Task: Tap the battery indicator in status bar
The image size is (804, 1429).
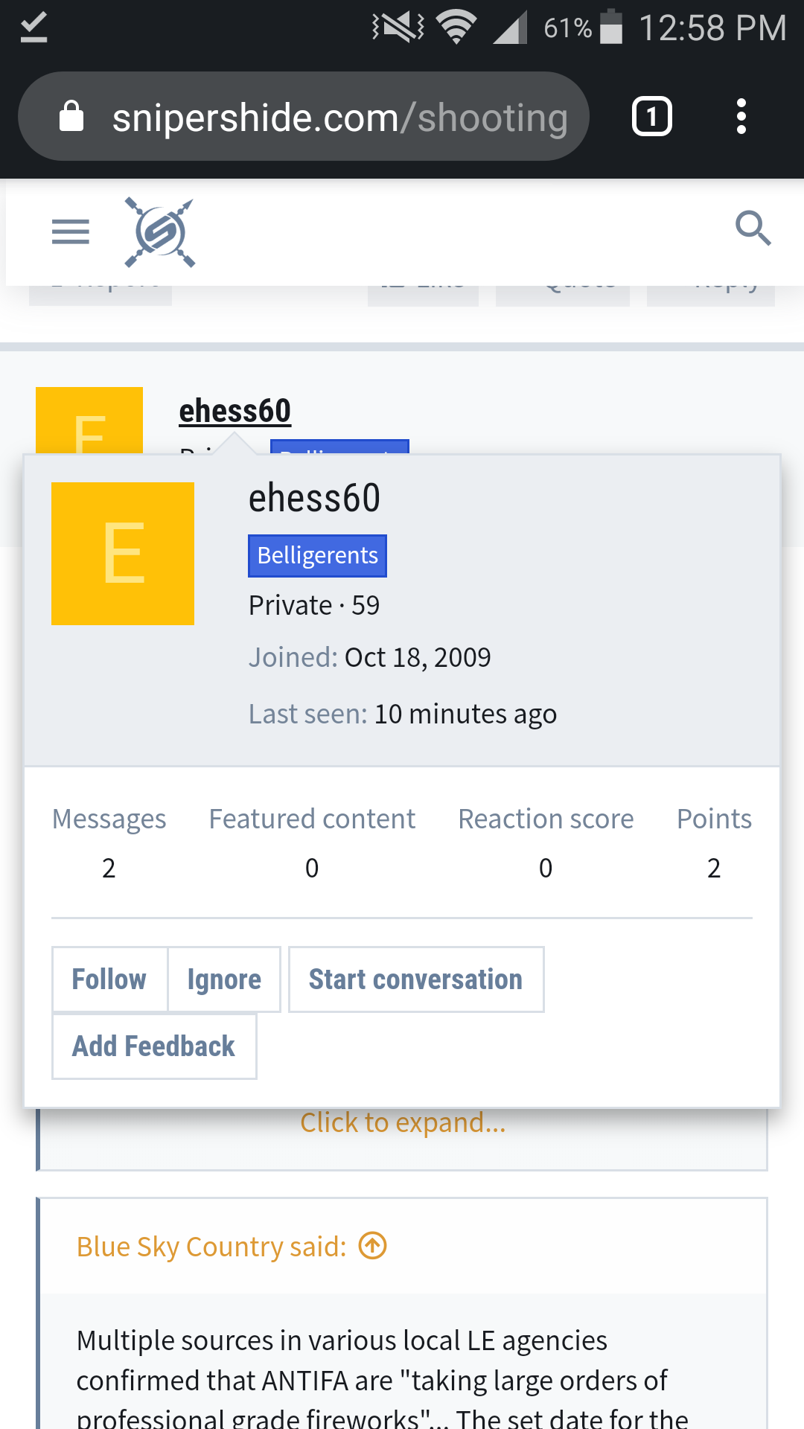Action: tap(611, 28)
